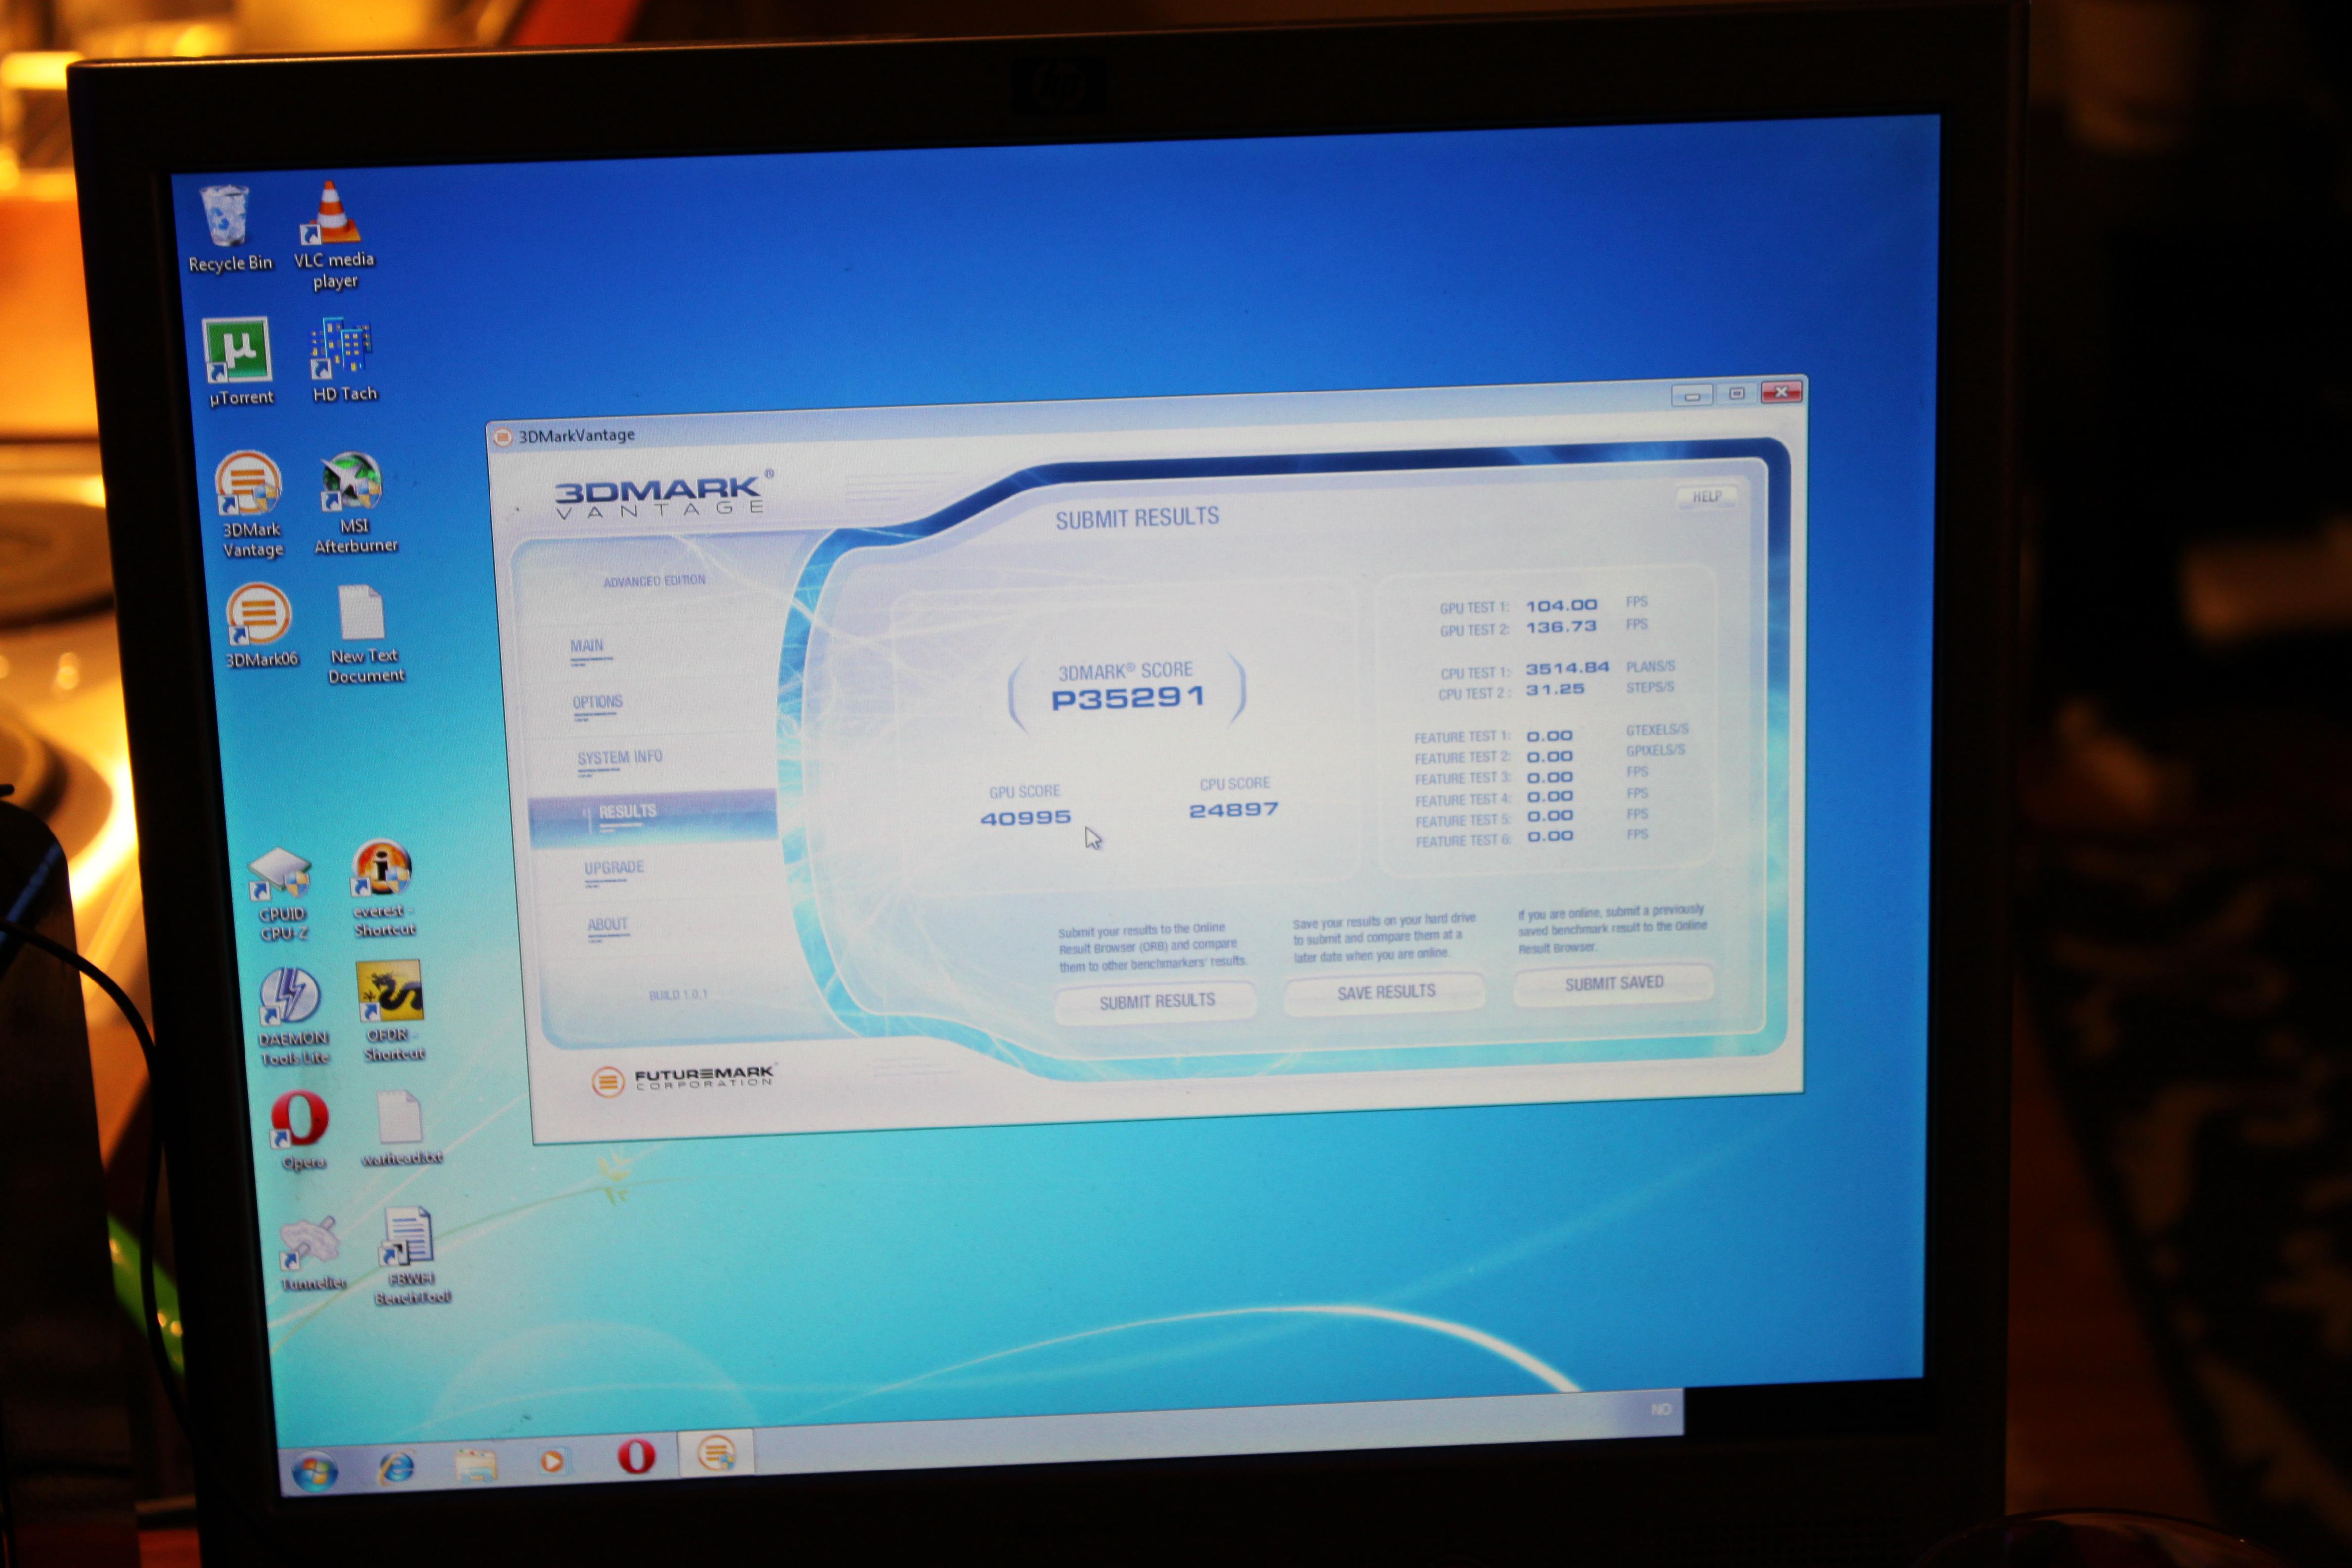Click CPU TEST 1 value 3514.84

tap(1567, 668)
